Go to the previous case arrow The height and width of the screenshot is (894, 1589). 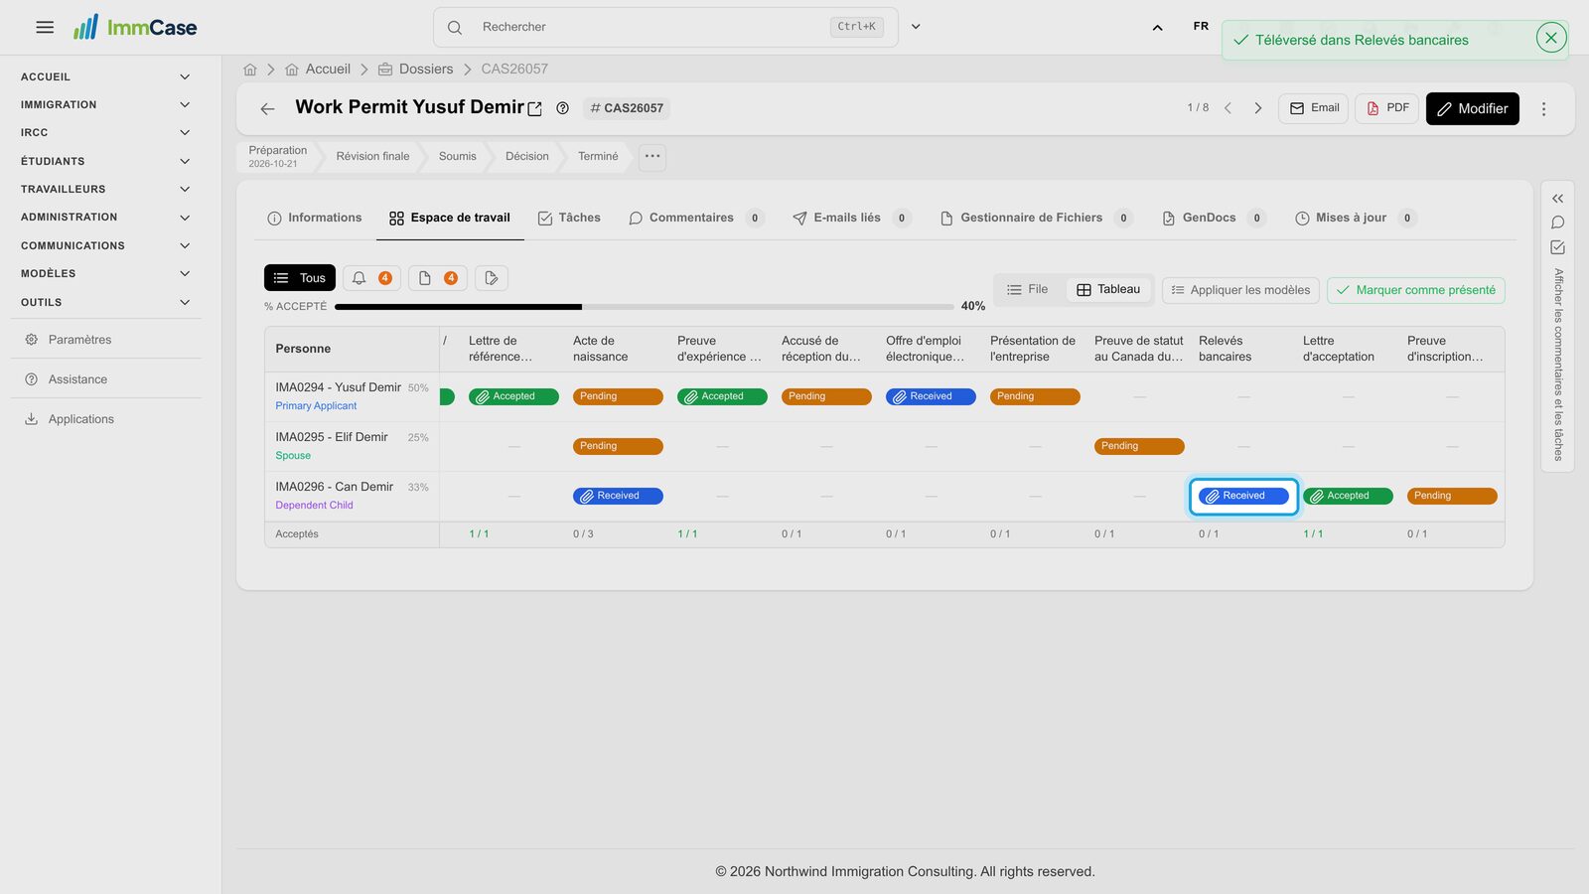(1228, 108)
